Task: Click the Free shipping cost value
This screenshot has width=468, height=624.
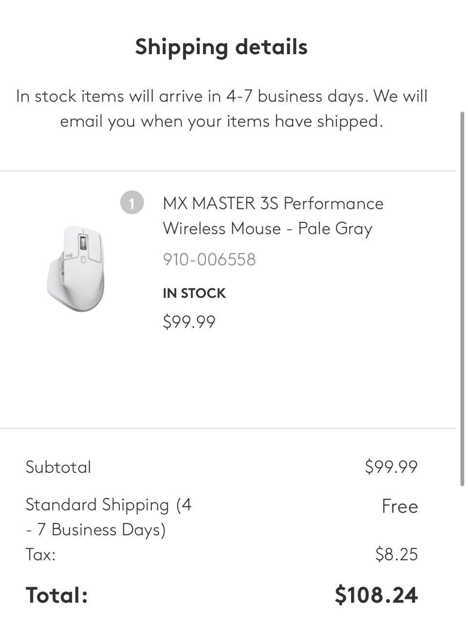Action: (x=399, y=507)
